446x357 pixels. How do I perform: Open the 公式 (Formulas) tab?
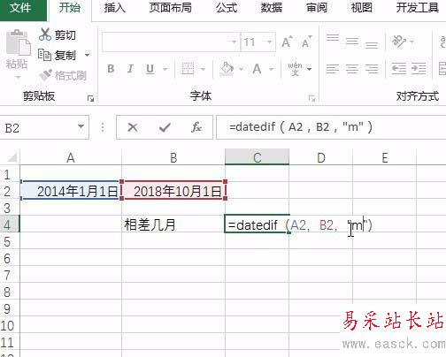227,8
